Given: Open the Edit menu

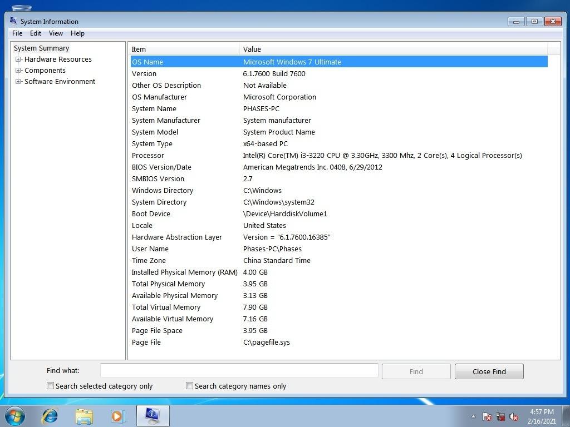Looking at the screenshot, I should [35, 33].
